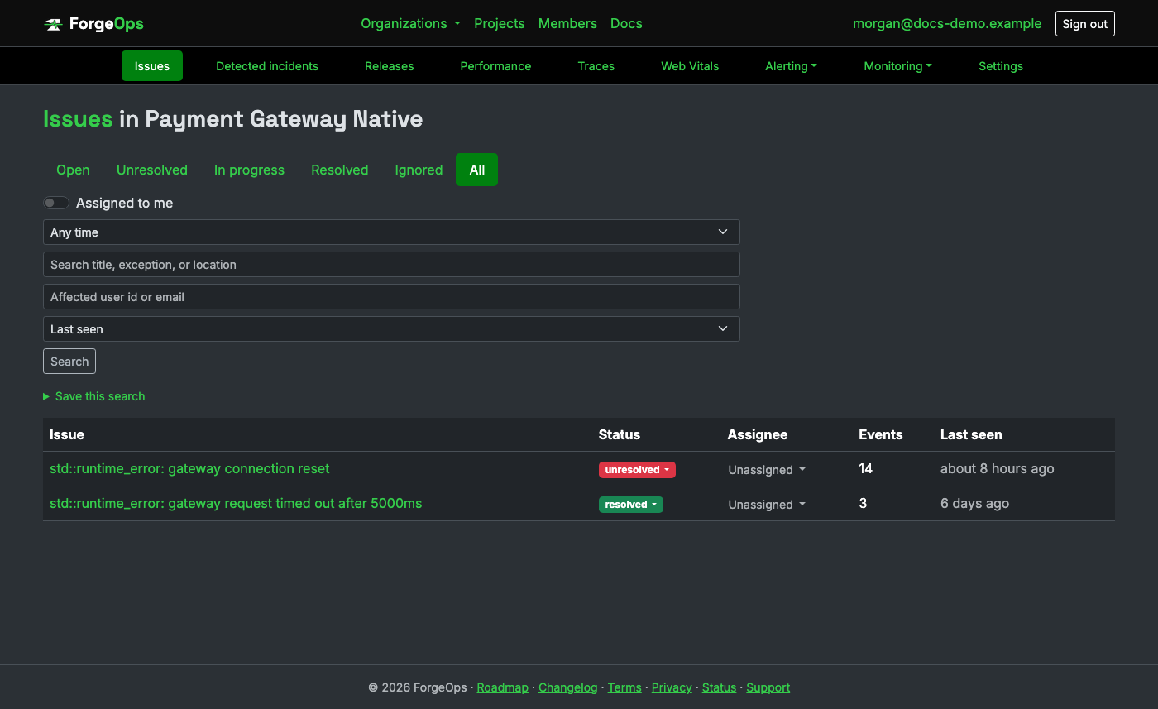Screen dimensions: 1158x709
Task: Select the Ignored issues tab
Action: (419, 170)
